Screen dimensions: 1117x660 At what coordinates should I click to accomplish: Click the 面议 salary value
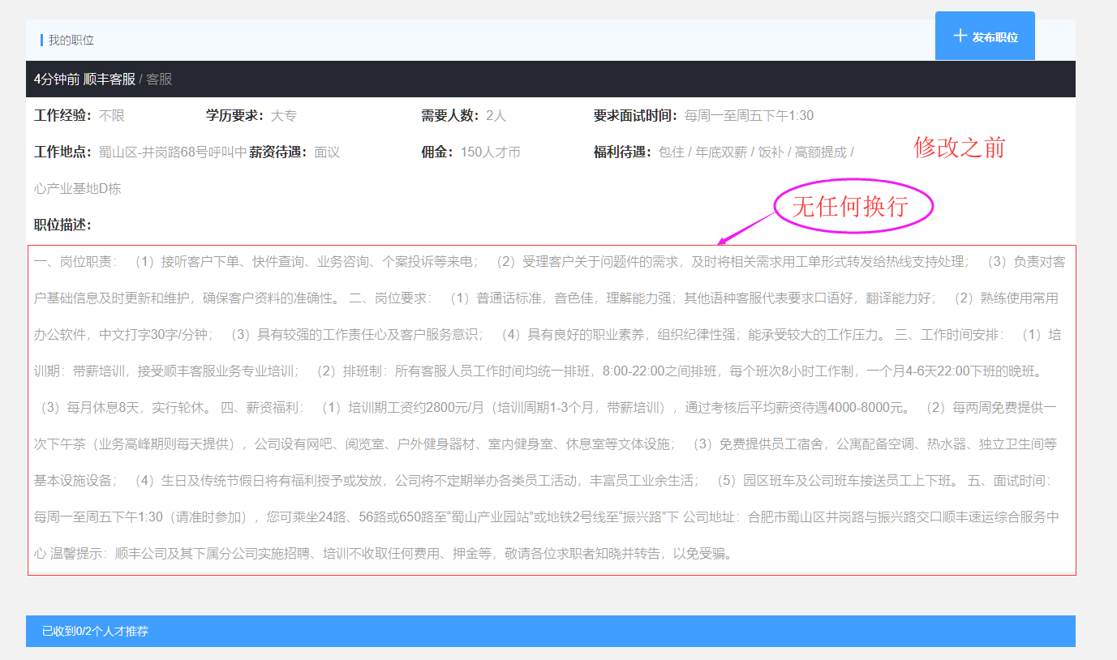click(325, 151)
